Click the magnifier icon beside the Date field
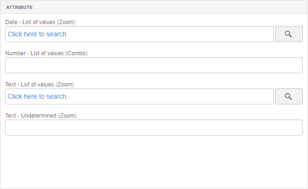The image size is (308, 189). pyautogui.click(x=288, y=34)
